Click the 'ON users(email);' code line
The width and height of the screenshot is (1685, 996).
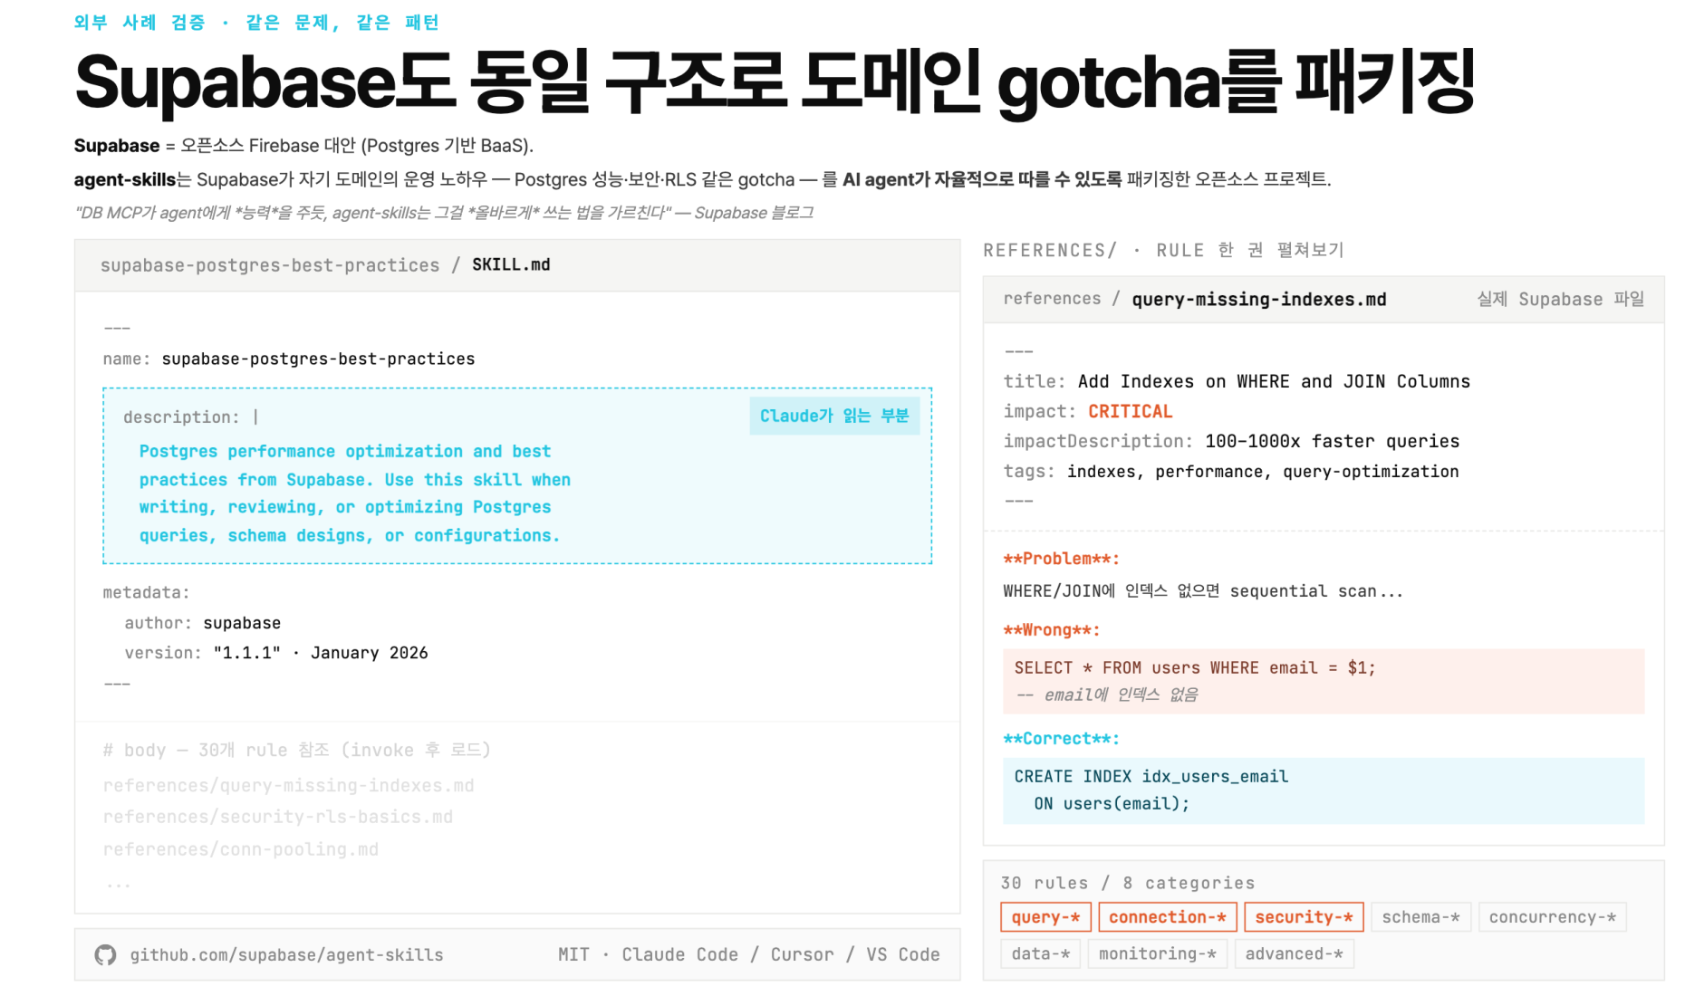1112,803
